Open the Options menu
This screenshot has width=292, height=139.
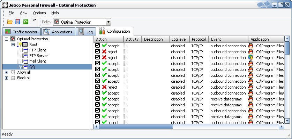(39, 13)
